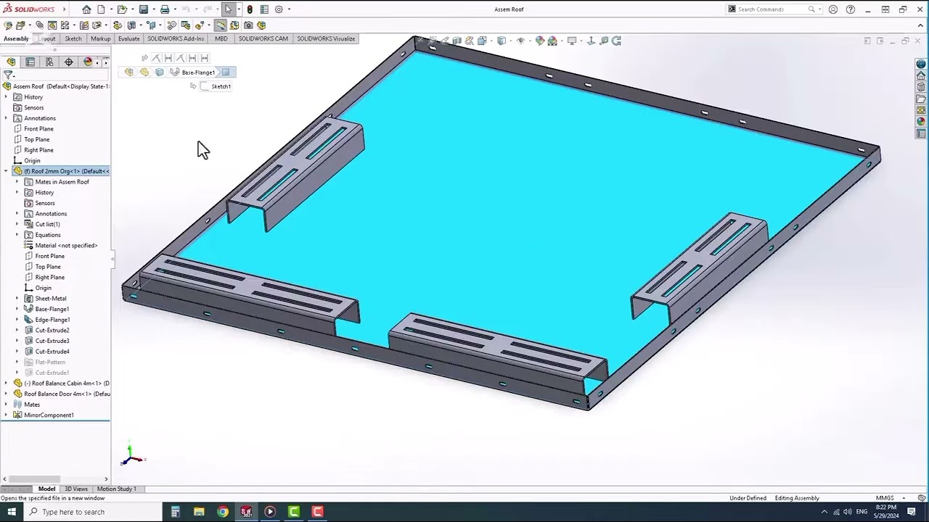Activate the Select cursor tool
The width and height of the screenshot is (929, 522).
229,9
